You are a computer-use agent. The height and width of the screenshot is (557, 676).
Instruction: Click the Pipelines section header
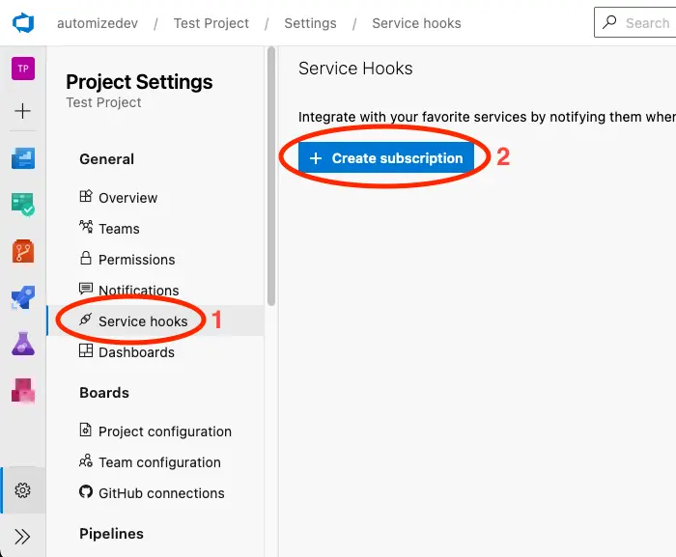[111, 534]
